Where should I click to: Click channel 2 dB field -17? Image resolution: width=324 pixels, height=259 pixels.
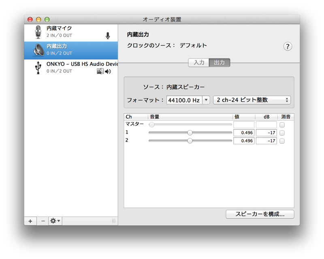[266, 141]
